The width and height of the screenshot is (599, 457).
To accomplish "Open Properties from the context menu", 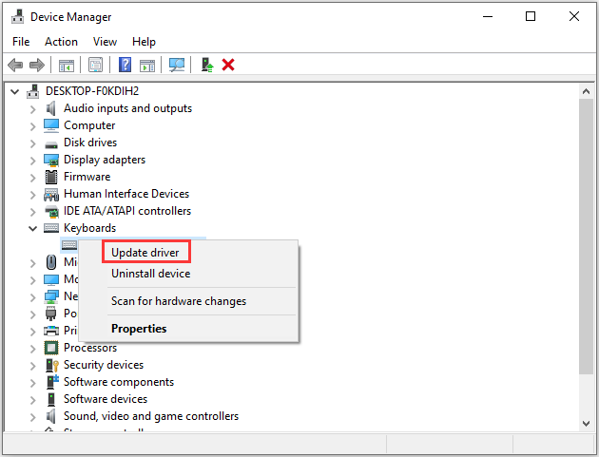I will coord(139,329).
